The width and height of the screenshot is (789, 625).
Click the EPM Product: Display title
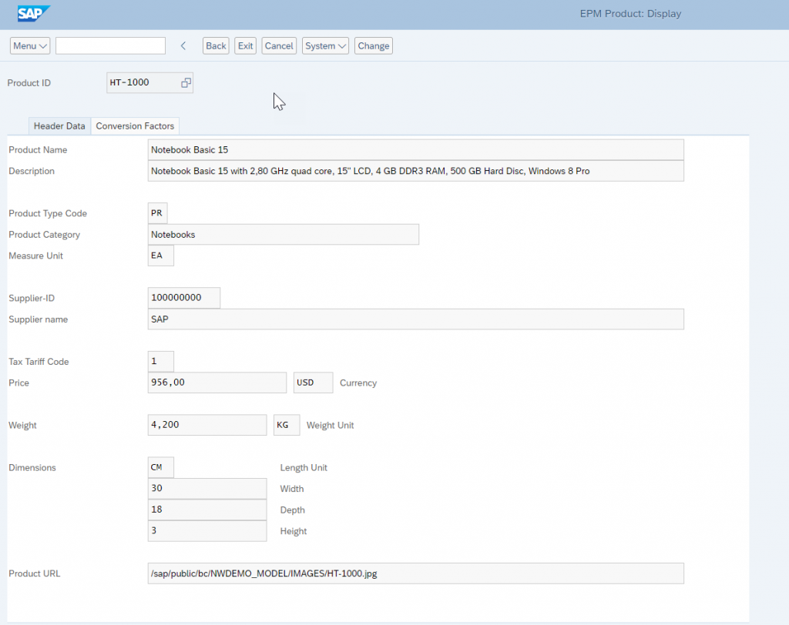[630, 14]
